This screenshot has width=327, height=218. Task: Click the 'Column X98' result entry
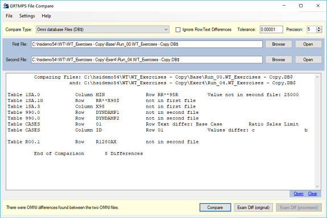pos(90,106)
